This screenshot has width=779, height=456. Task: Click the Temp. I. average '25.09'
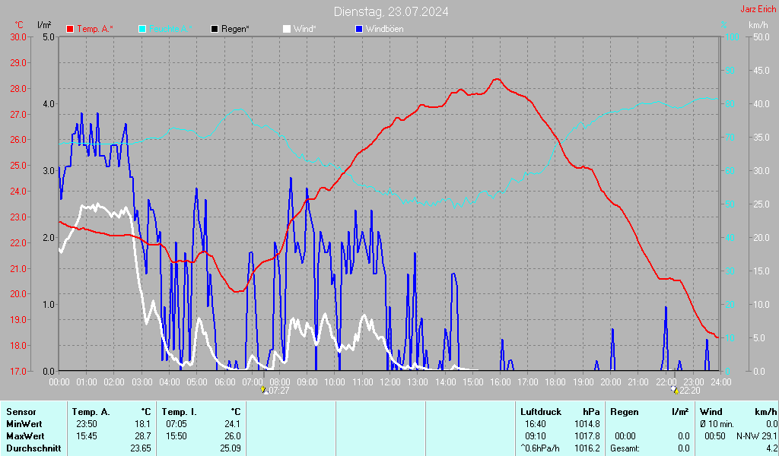[230, 448]
